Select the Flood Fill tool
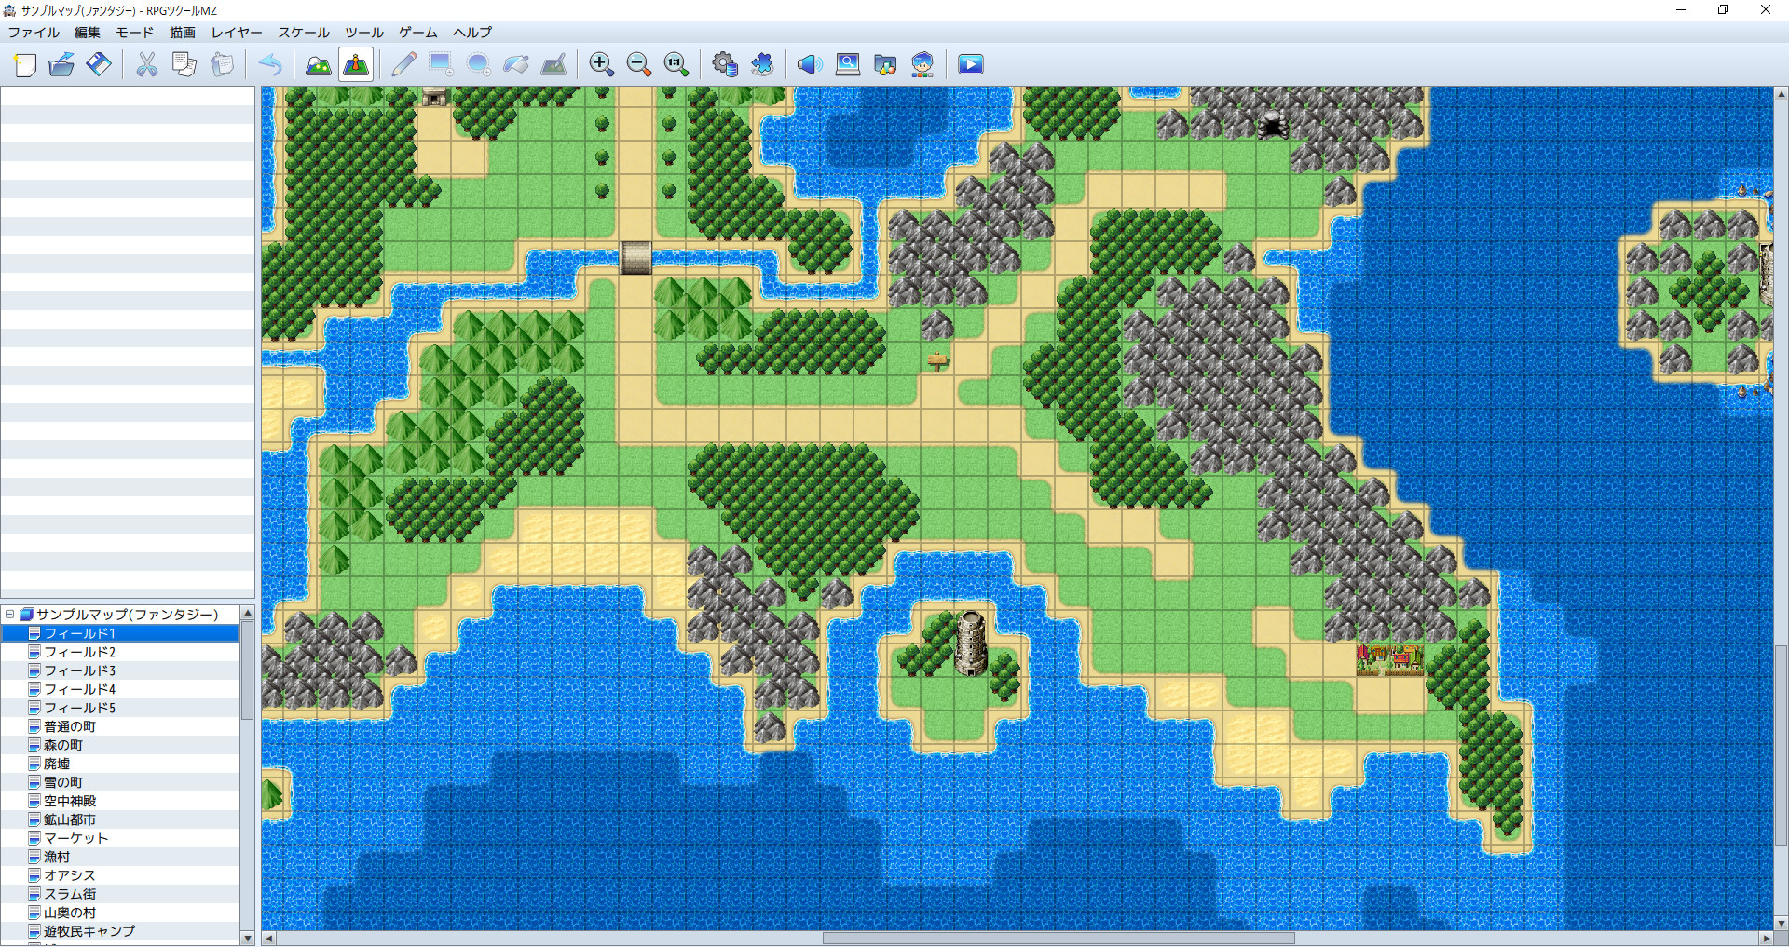 (516, 64)
